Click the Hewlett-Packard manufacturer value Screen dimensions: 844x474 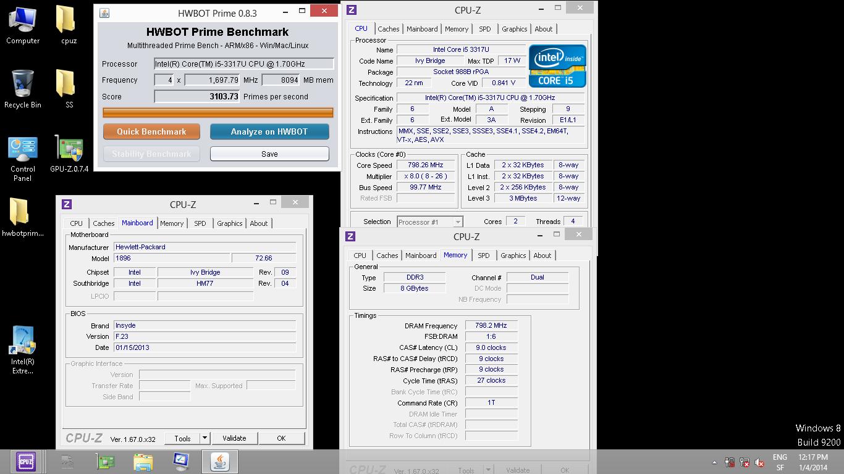click(x=205, y=247)
